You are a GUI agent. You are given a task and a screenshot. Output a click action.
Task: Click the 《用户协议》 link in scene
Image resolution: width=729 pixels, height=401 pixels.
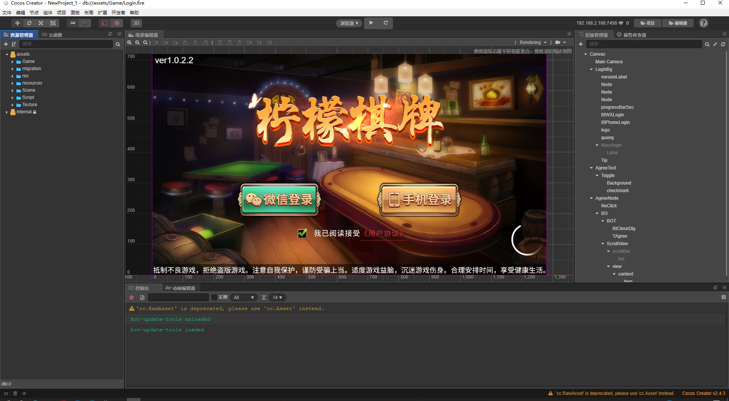[383, 233]
